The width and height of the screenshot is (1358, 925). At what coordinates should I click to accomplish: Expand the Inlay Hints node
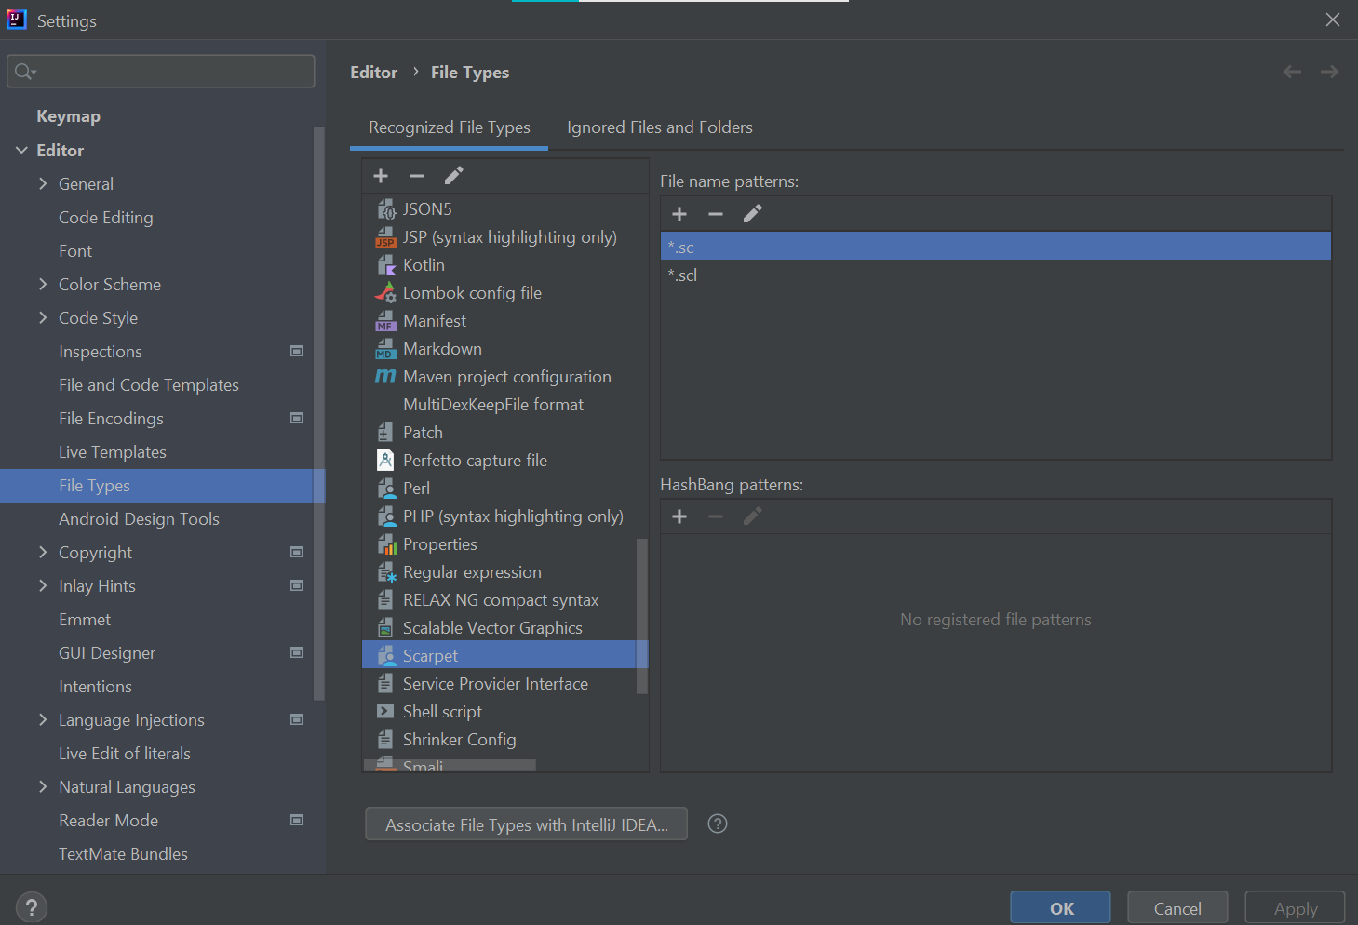pyautogui.click(x=43, y=585)
